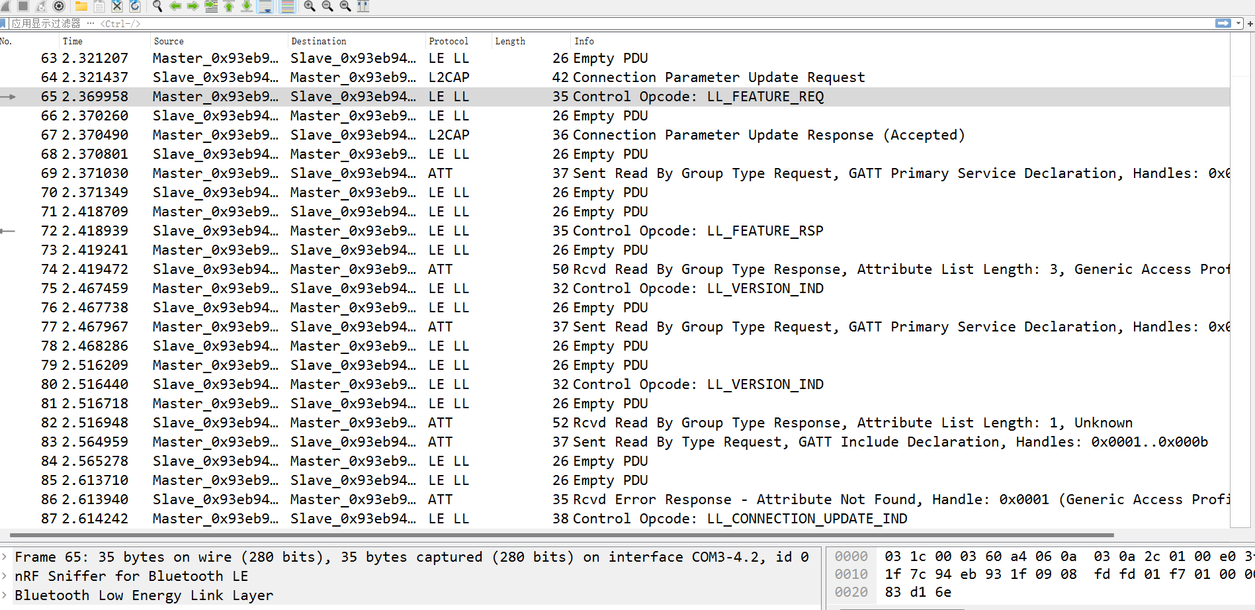Screen dimensions: 1255x610
Task: Click hex bytes '83 d1 6e' on row 0020
Action: coord(918,592)
